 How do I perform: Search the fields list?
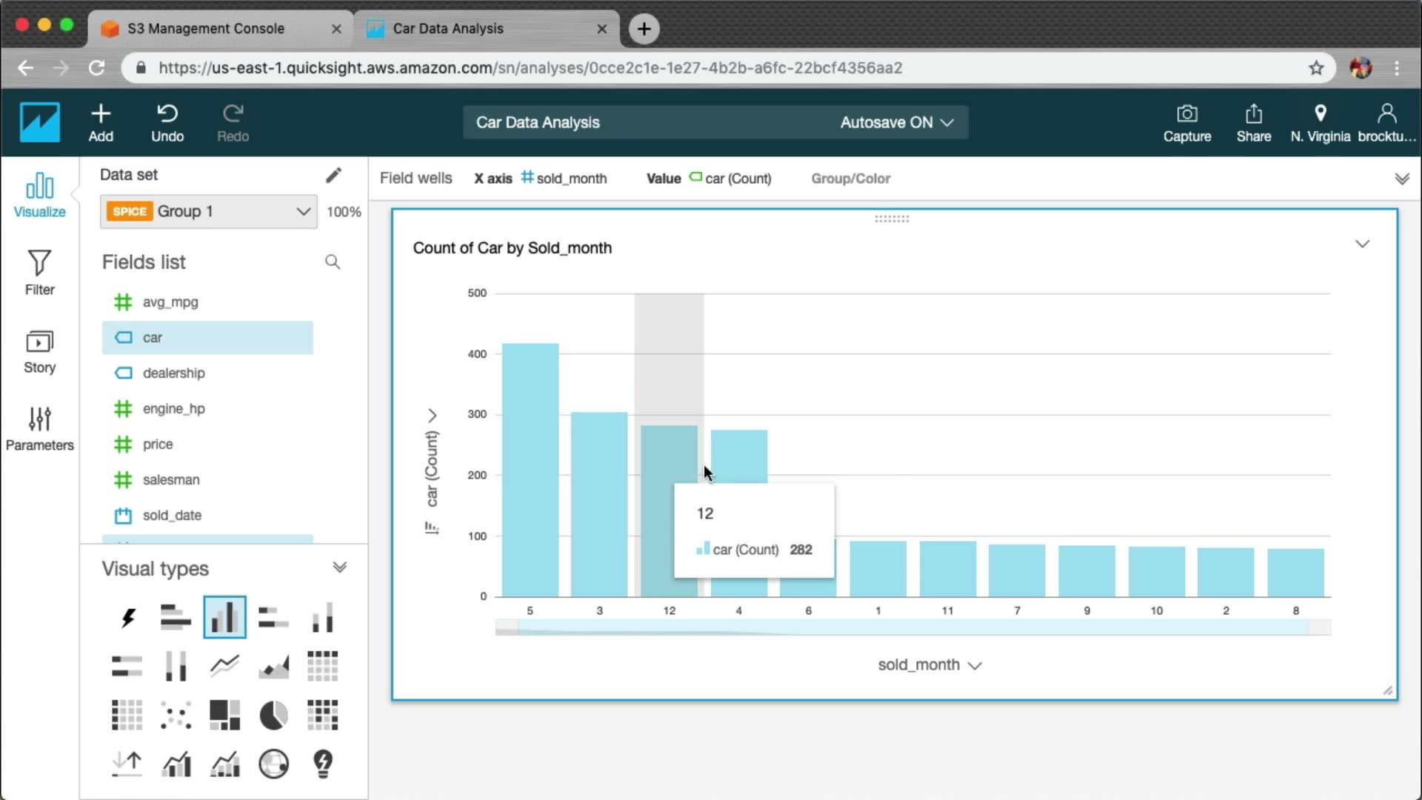click(x=333, y=261)
